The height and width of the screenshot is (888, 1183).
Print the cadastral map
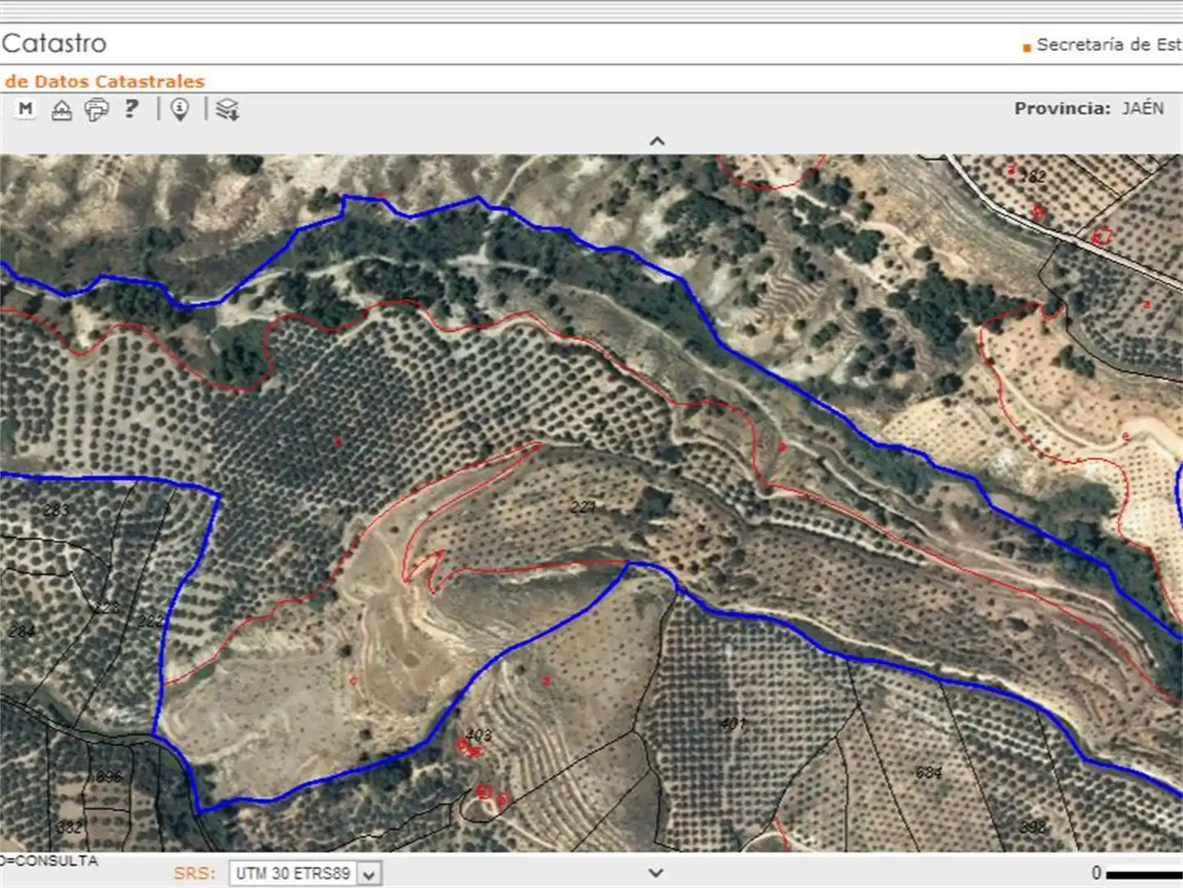point(96,109)
